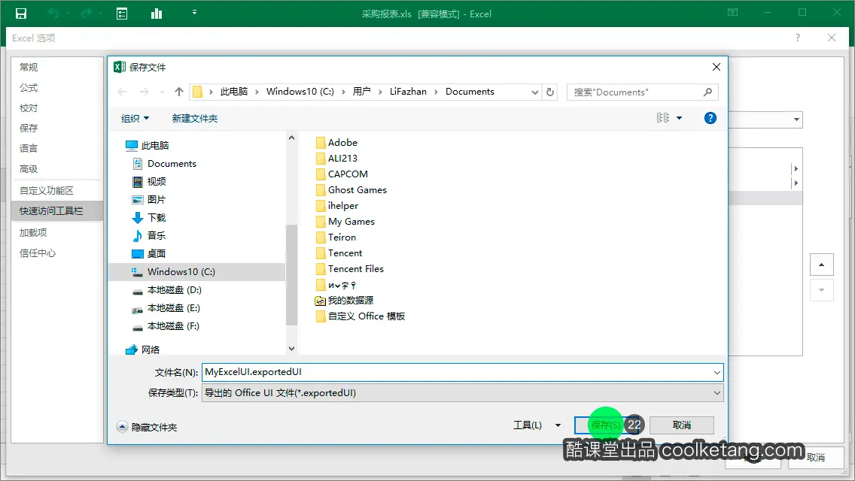Go back in the save dialog
The width and height of the screenshot is (855, 481).
[x=122, y=92]
